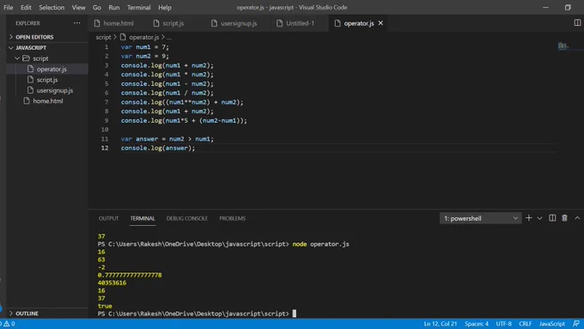Focus the terminal prompt input cursor
Viewport: 584px width, 329px height.
(x=295, y=314)
